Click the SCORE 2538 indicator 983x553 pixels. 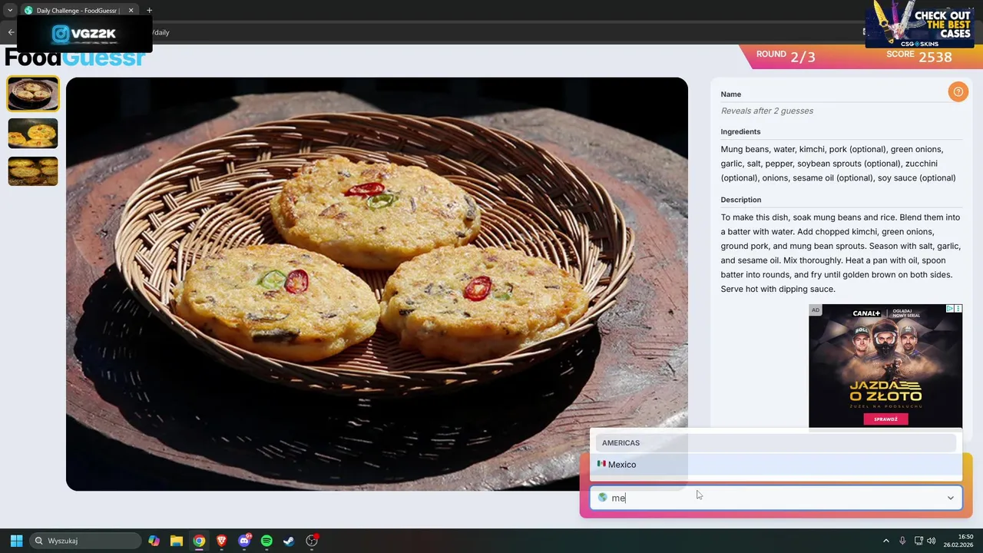tap(918, 56)
